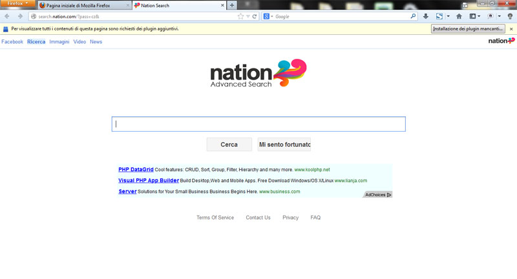Open www.lianja.com ad URL
The height and width of the screenshot is (279, 517).
[351, 180]
